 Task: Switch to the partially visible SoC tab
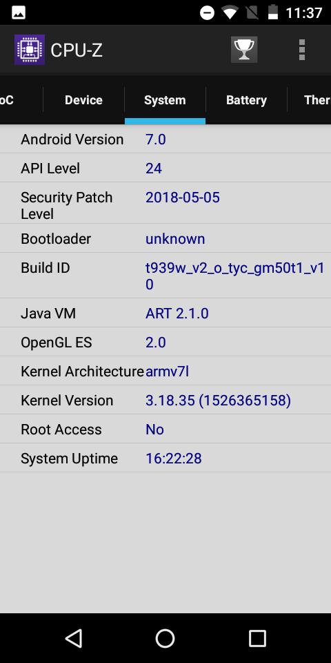click(7, 100)
